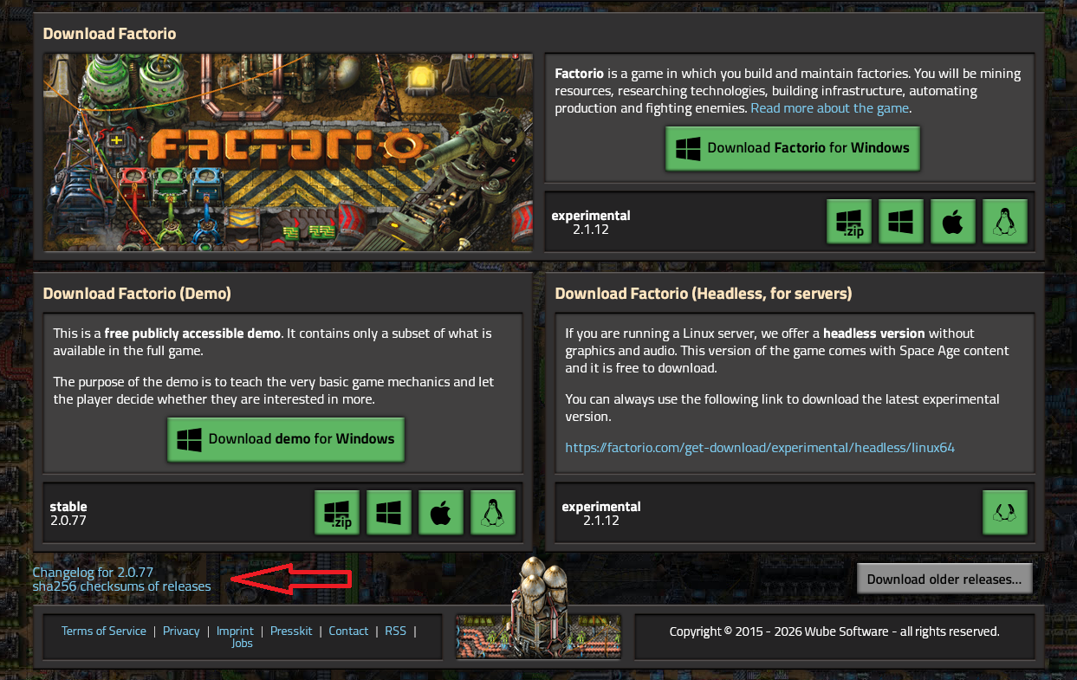This screenshot has height=680, width=1077.
Task: Click experimental 2.1.12 label in full game panel
Action: (x=591, y=223)
